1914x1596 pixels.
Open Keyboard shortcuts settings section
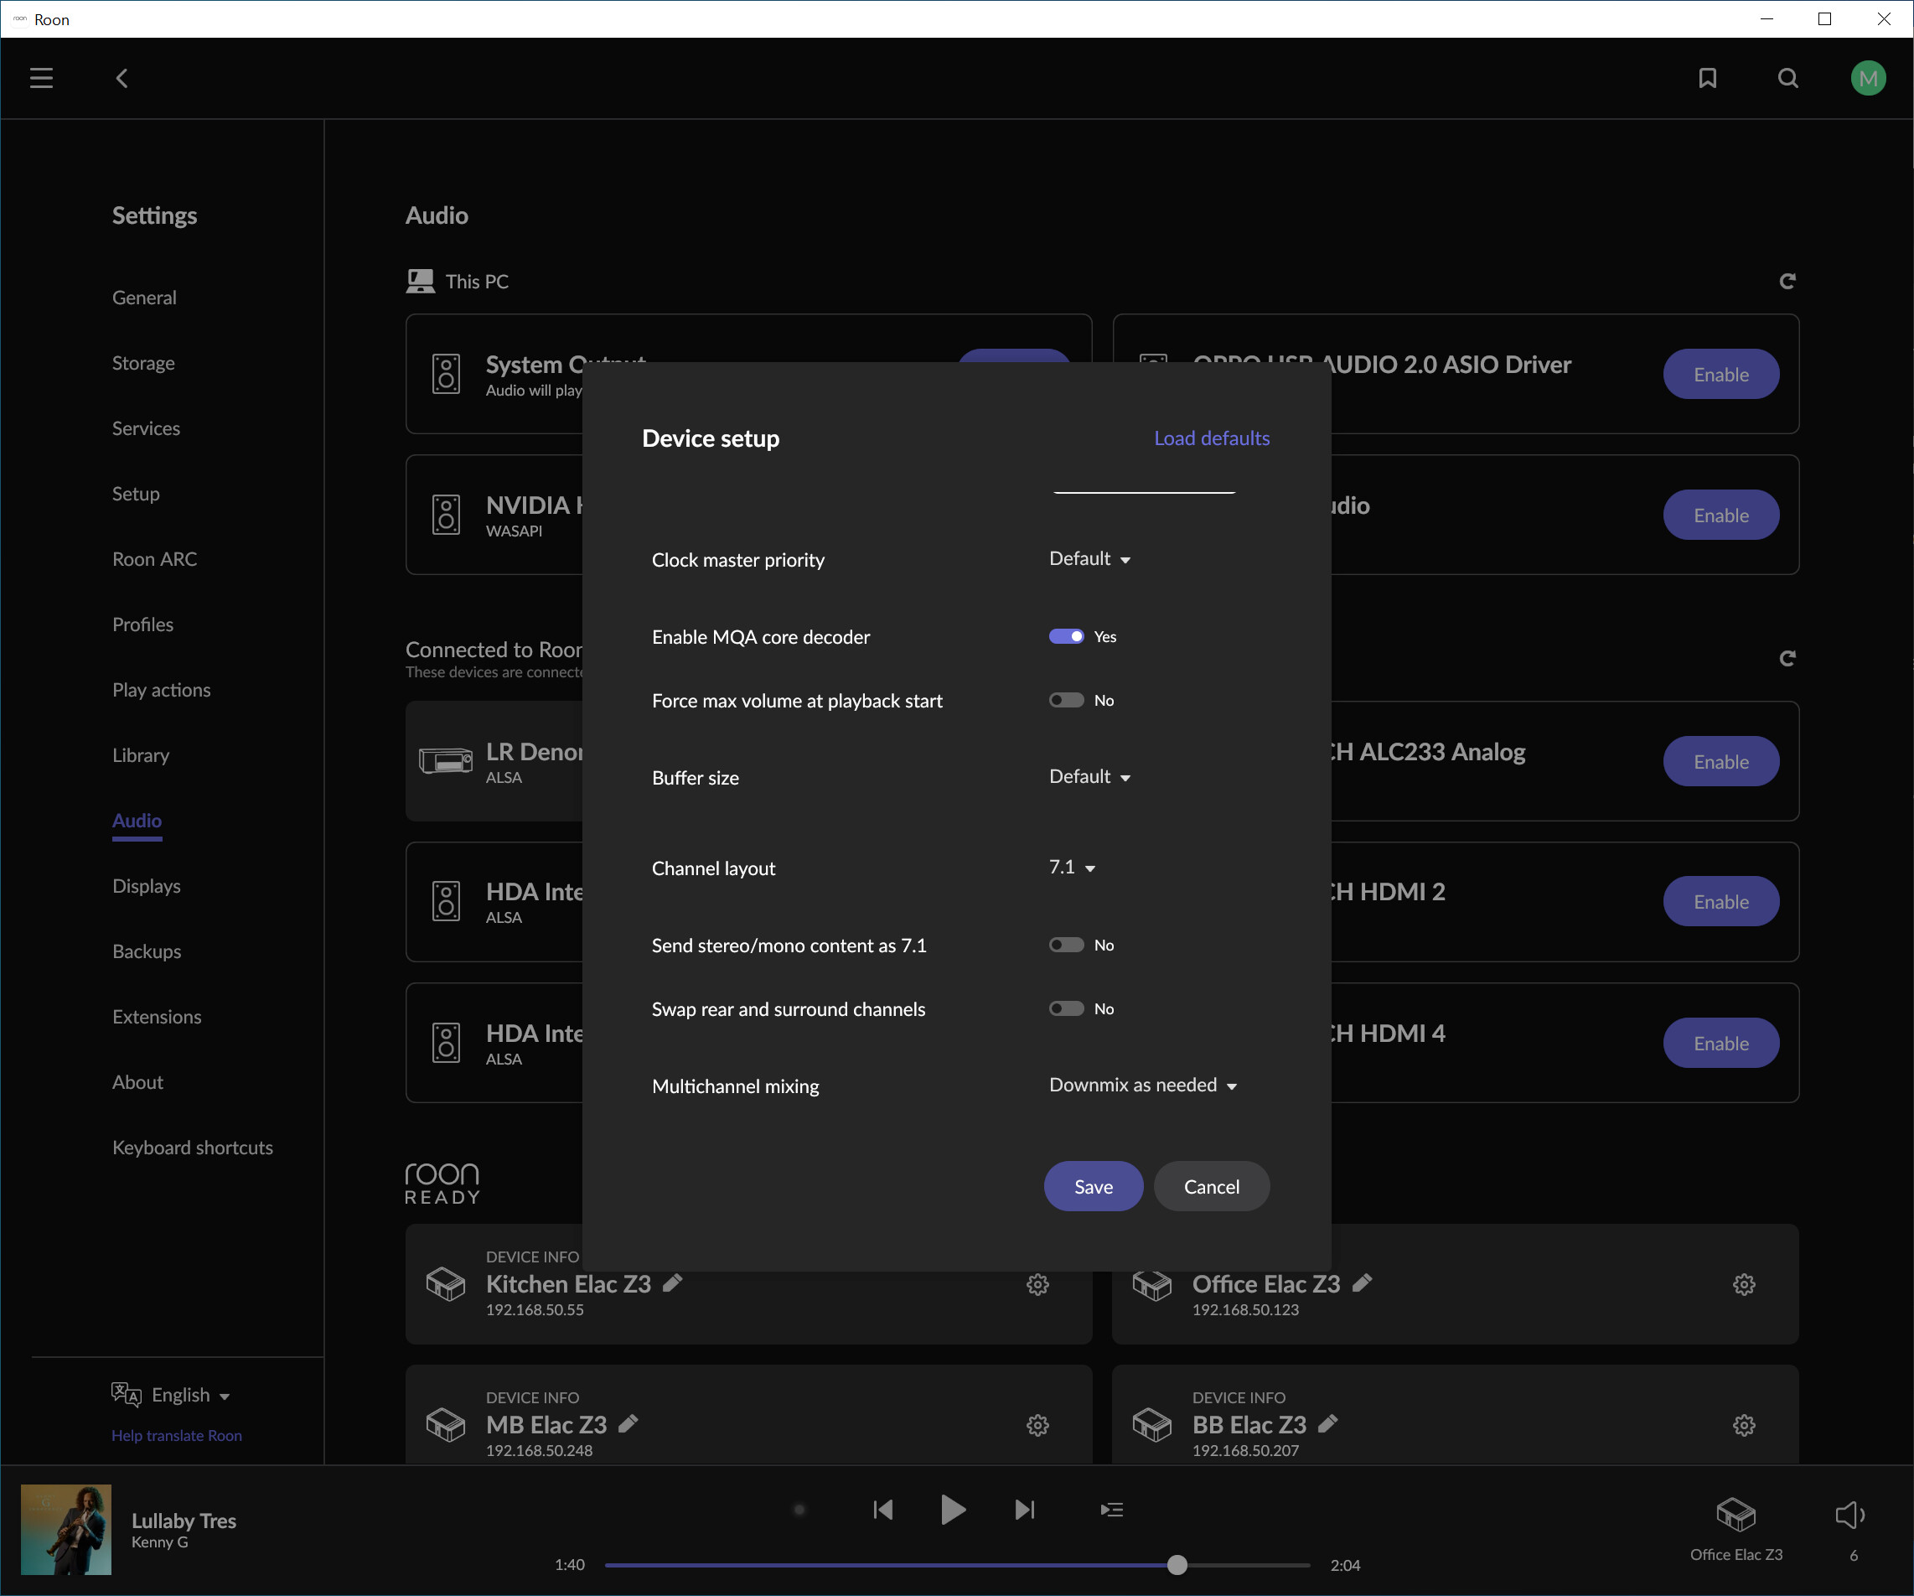pos(192,1148)
